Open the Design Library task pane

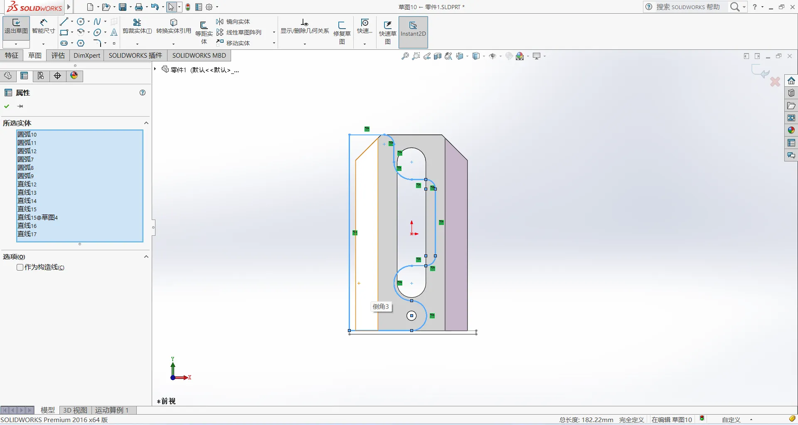click(x=791, y=93)
